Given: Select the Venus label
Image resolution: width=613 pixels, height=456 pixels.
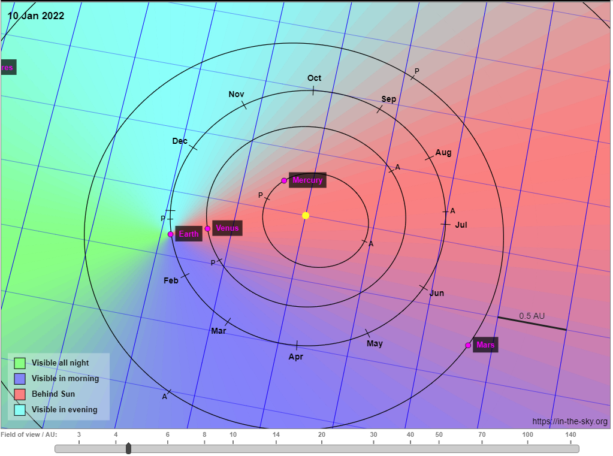Looking at the screenshot, I should pos(227,228).
